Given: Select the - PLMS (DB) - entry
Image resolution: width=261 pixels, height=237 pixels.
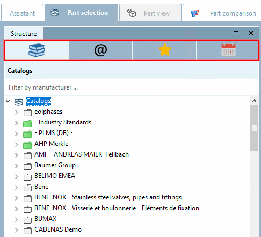Looking at the screenshot, I should (x=54, y=133).
